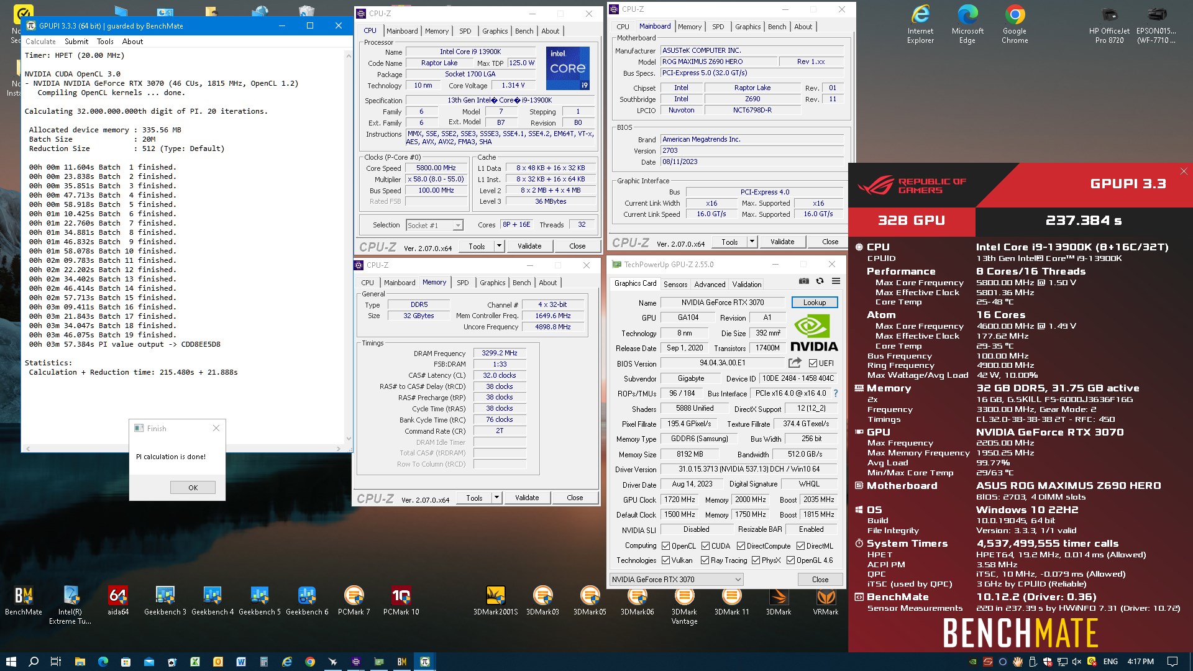Select VRMark desktop icon

click(826, 601)
